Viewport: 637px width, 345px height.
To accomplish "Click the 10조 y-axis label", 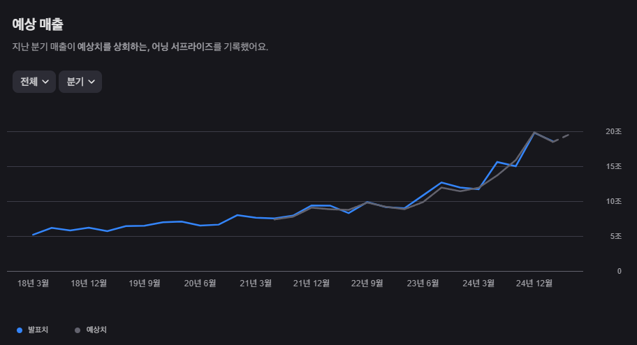I will point(613,201).
